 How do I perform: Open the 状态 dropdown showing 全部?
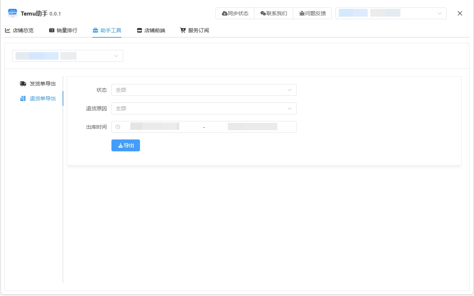pyautogui.click(x=204, y=90)
